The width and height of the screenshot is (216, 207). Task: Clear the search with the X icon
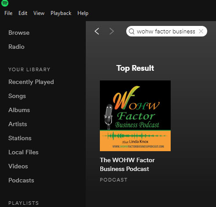click(201, 31)
